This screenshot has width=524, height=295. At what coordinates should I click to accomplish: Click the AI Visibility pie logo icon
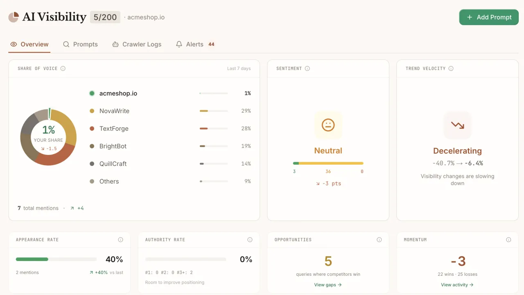click(14, 17)
